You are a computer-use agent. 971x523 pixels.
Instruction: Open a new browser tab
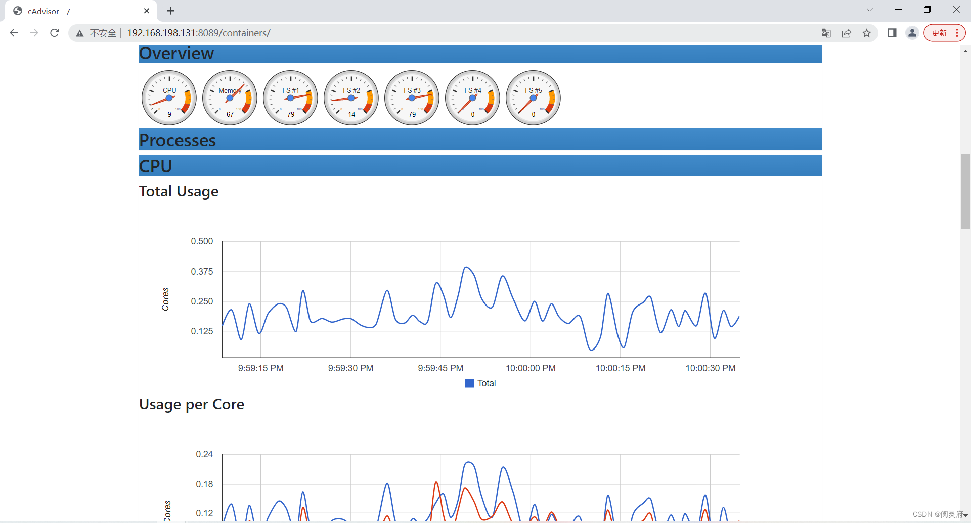coord(171,11)
